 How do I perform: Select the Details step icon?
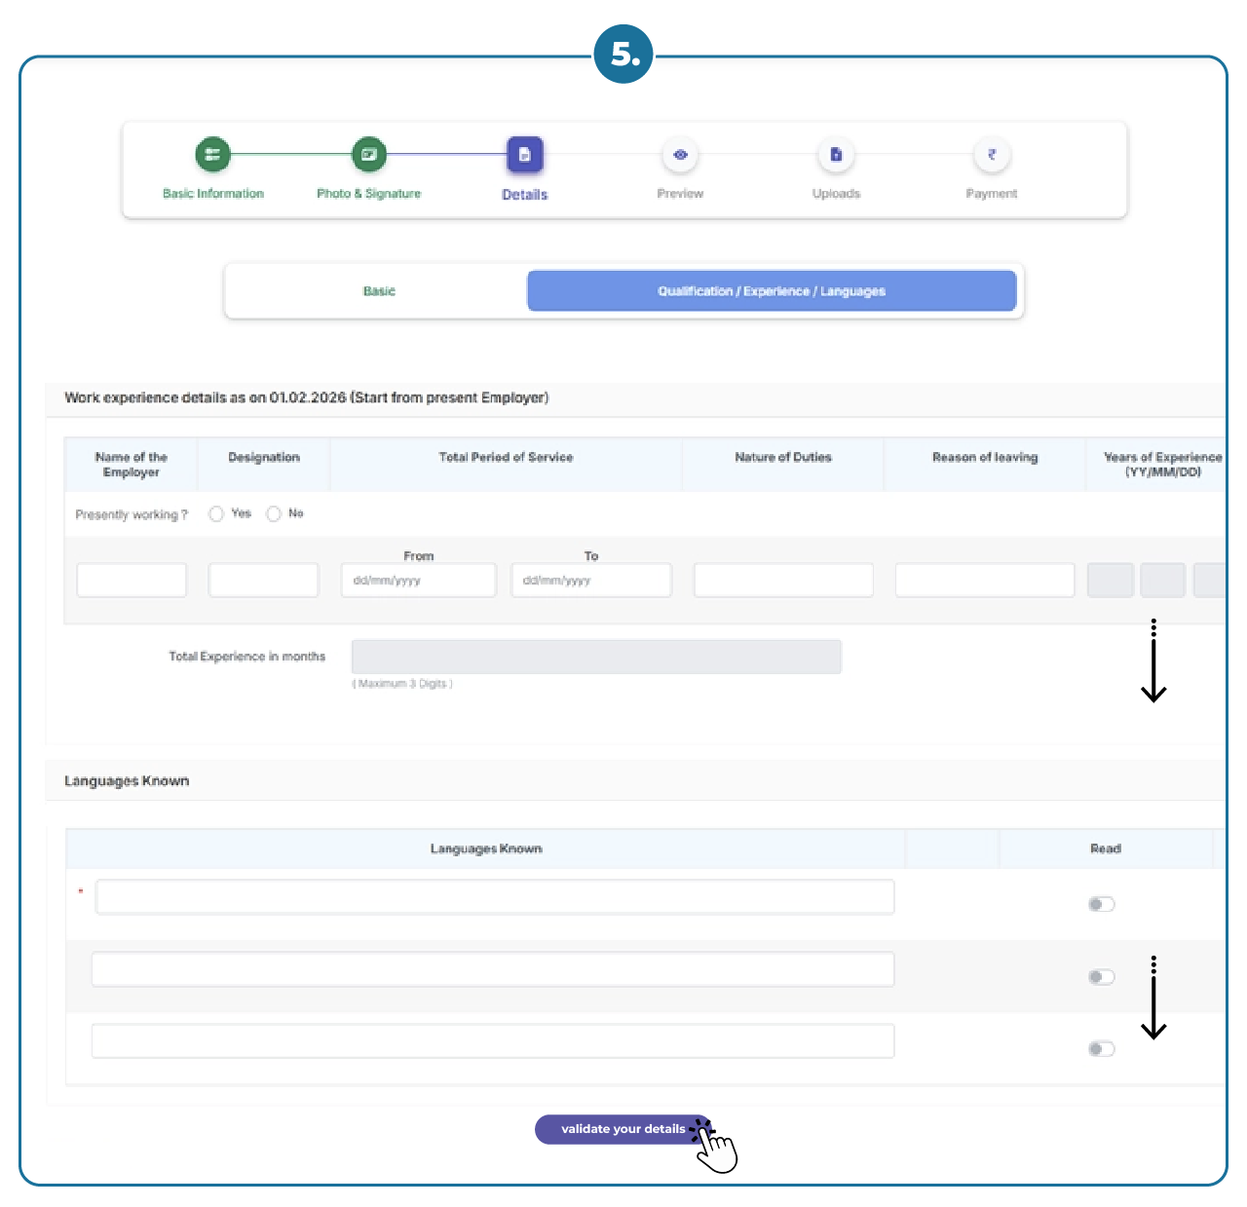pyautogui.click(x=524, y=154)
